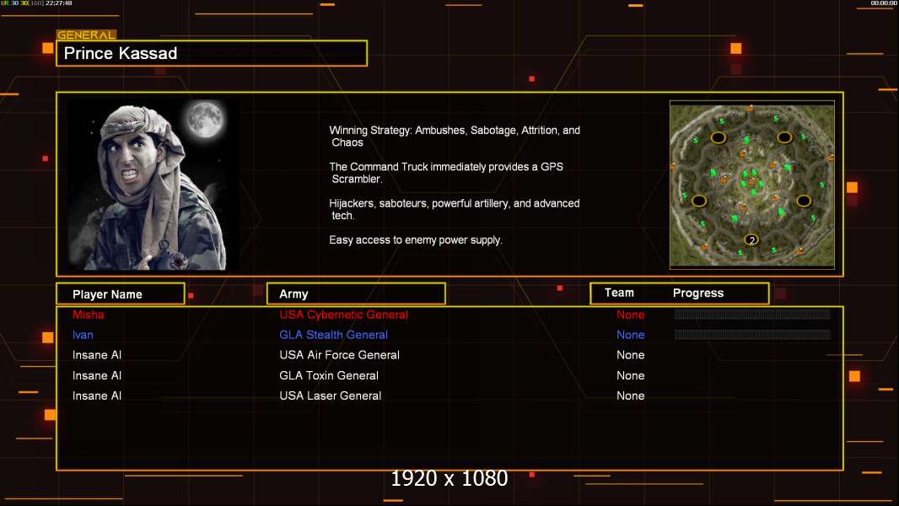The width and height of the screenshot is (899, 506).
Task: Click team None for USA Air Force General
Action: click(x=630, y=355)
